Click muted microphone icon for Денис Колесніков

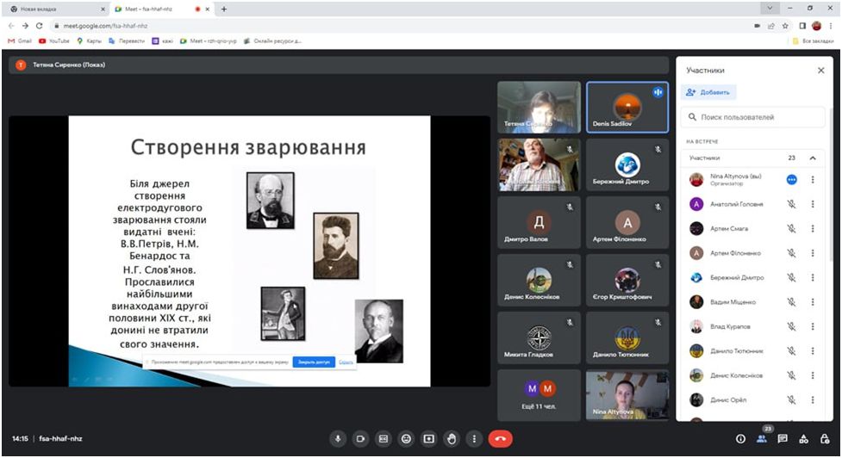[x=791, y=375]
